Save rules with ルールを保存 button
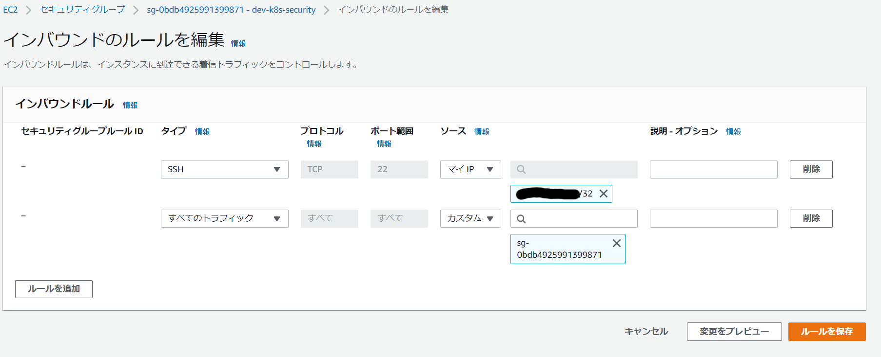The image size is (881, 357). click(x=826, y=332)
